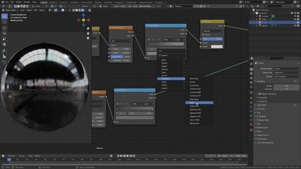Screen dimensions: 301x169
Task: Hide the Sphere object with eye icon
Action: coord(295,25)
